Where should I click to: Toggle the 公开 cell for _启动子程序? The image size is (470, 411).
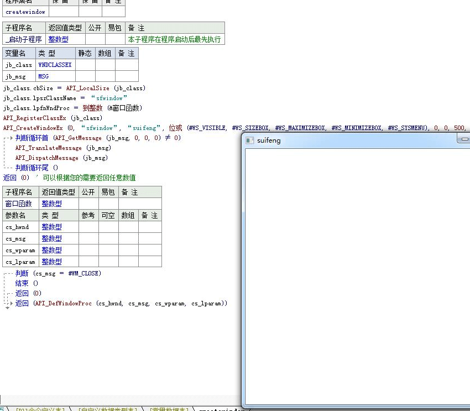(95, 39)
